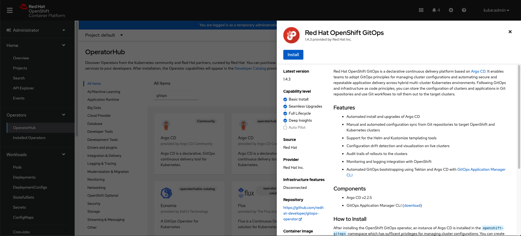Open Pods under Workloads
Image resolution: width=521 pixels, height=236 pixels.
17,167
